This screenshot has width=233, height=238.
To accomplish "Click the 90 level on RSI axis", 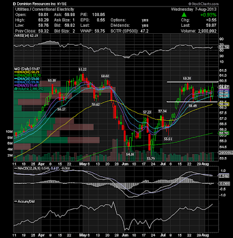I will 221,39.
